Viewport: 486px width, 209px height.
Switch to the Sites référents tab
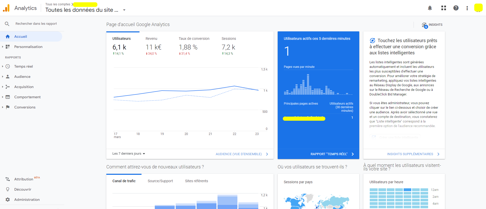pyautogui.click(x=196, y=181)
